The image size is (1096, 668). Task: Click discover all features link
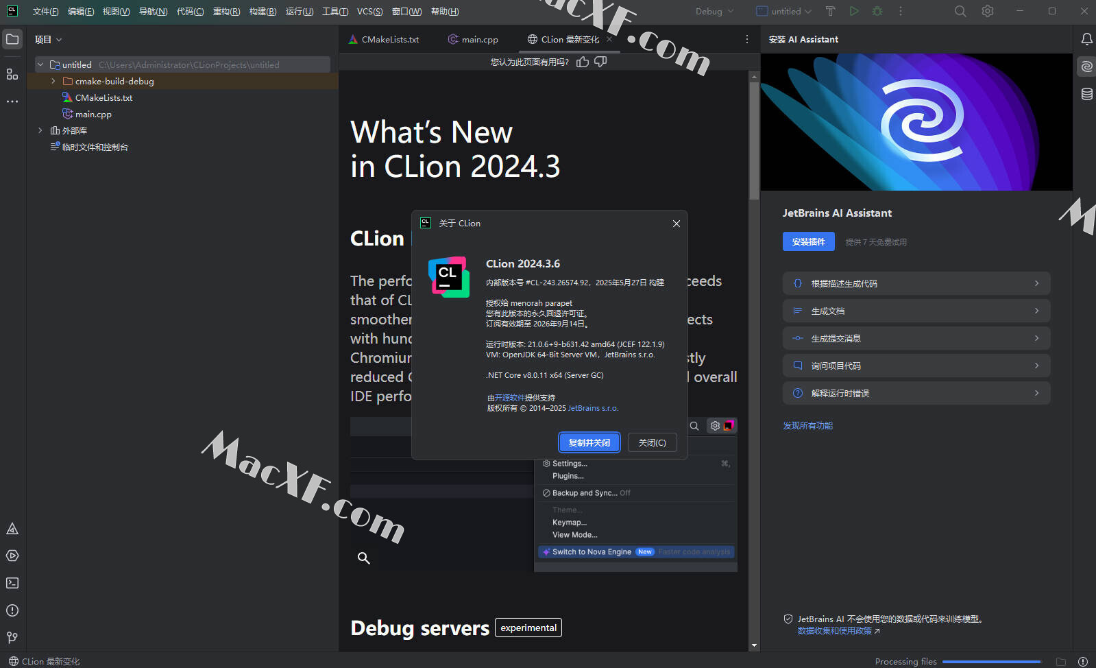(x=808, y=426)
